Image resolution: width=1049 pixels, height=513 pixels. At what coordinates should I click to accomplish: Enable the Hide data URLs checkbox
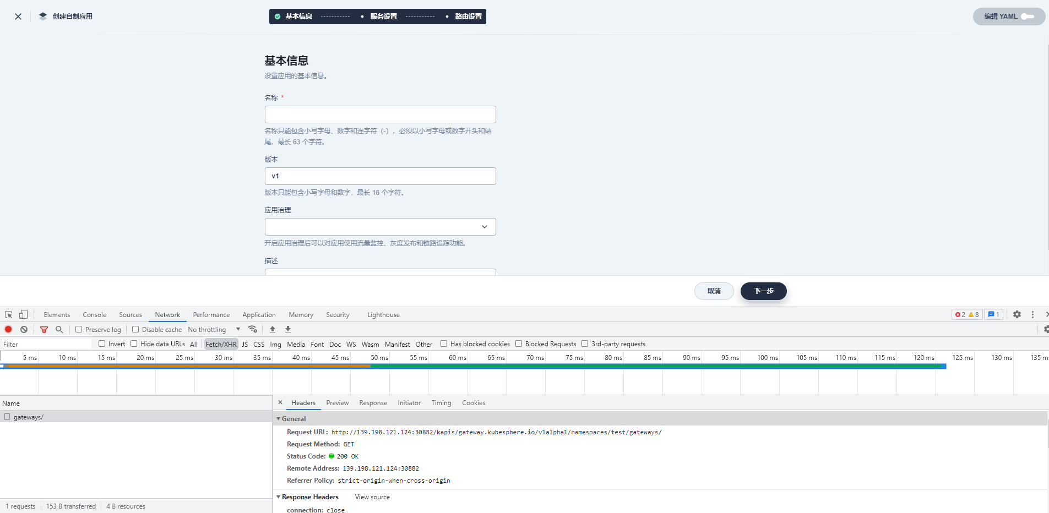click(134, 343)
